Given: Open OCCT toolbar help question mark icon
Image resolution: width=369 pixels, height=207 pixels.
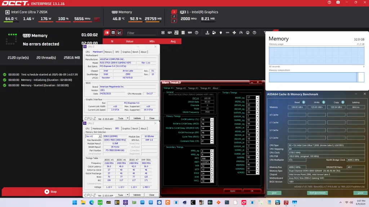Looking at the screenshot, I should [254, 32].
